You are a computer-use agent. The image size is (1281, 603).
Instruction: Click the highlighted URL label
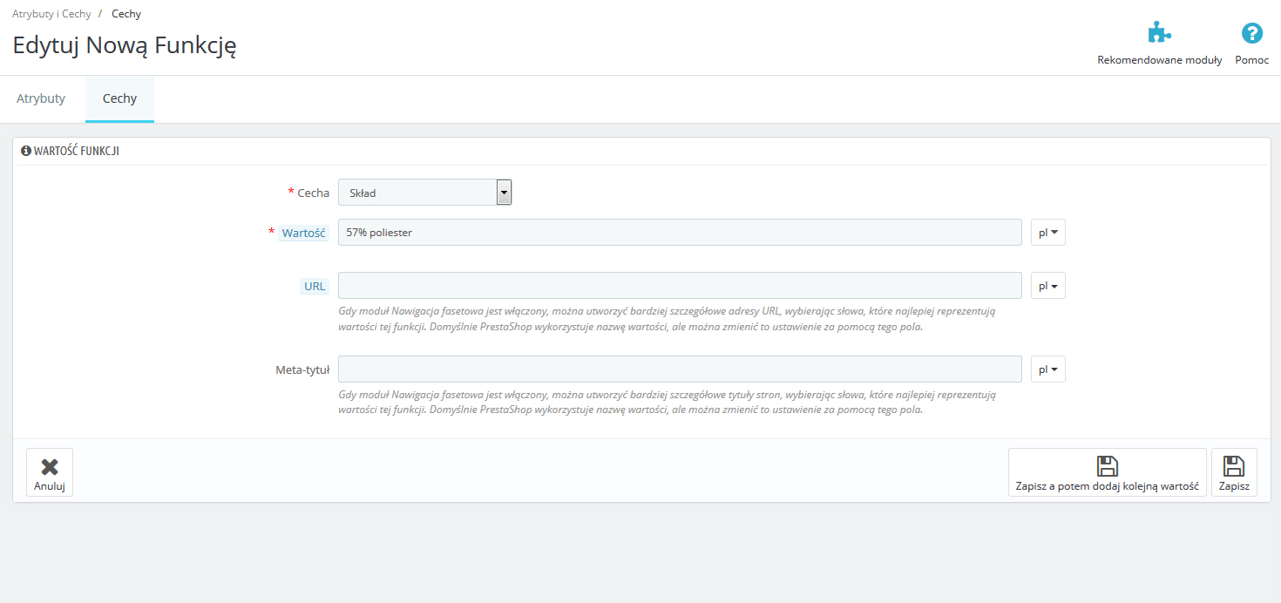(315, 286)
